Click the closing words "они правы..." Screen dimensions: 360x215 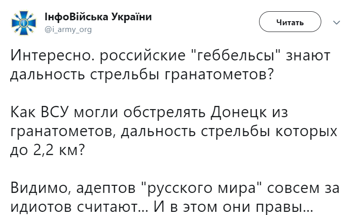(x=268, y=207)
